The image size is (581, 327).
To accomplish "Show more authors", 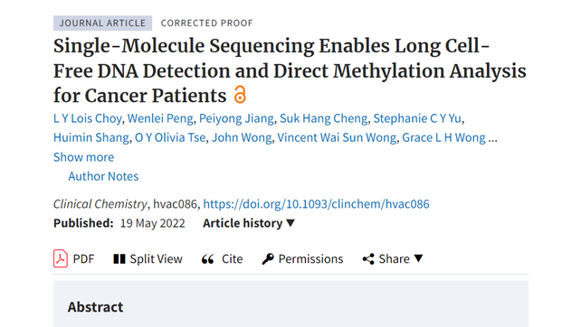I will click(x=84, y=157).
